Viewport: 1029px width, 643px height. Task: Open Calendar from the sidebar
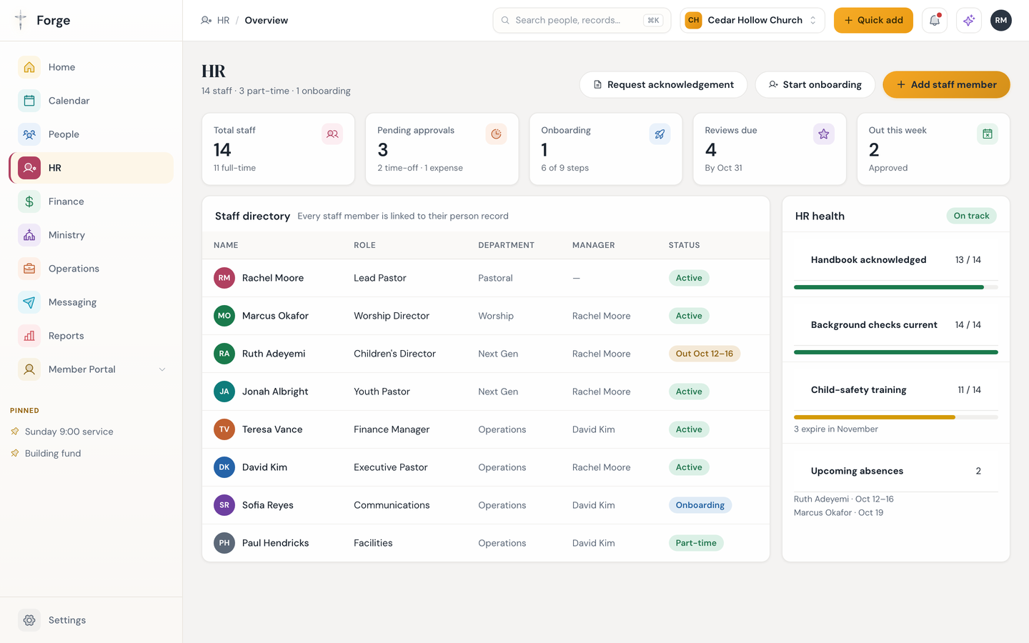[91, 101]
